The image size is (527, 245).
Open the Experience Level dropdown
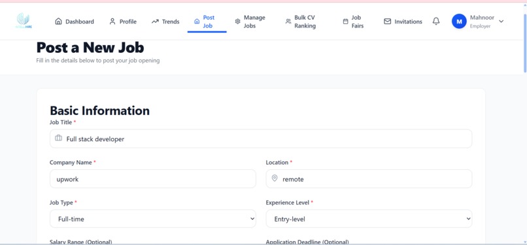click(369, 219)
